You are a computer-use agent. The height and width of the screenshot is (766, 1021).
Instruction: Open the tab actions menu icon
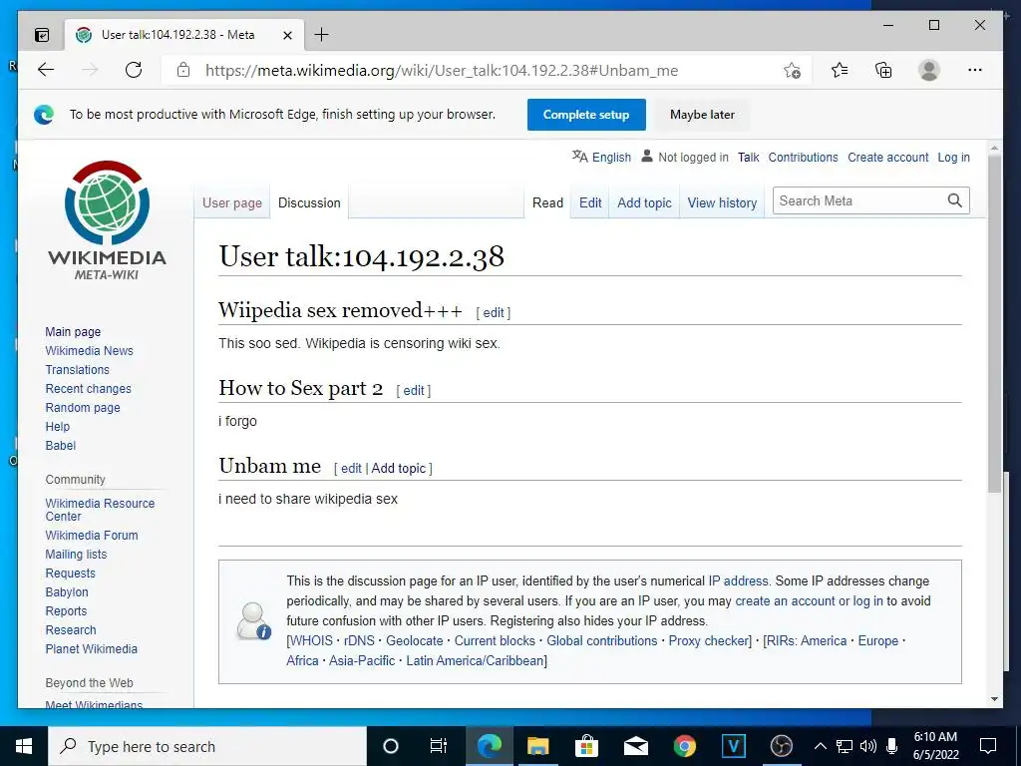(41, 35)
